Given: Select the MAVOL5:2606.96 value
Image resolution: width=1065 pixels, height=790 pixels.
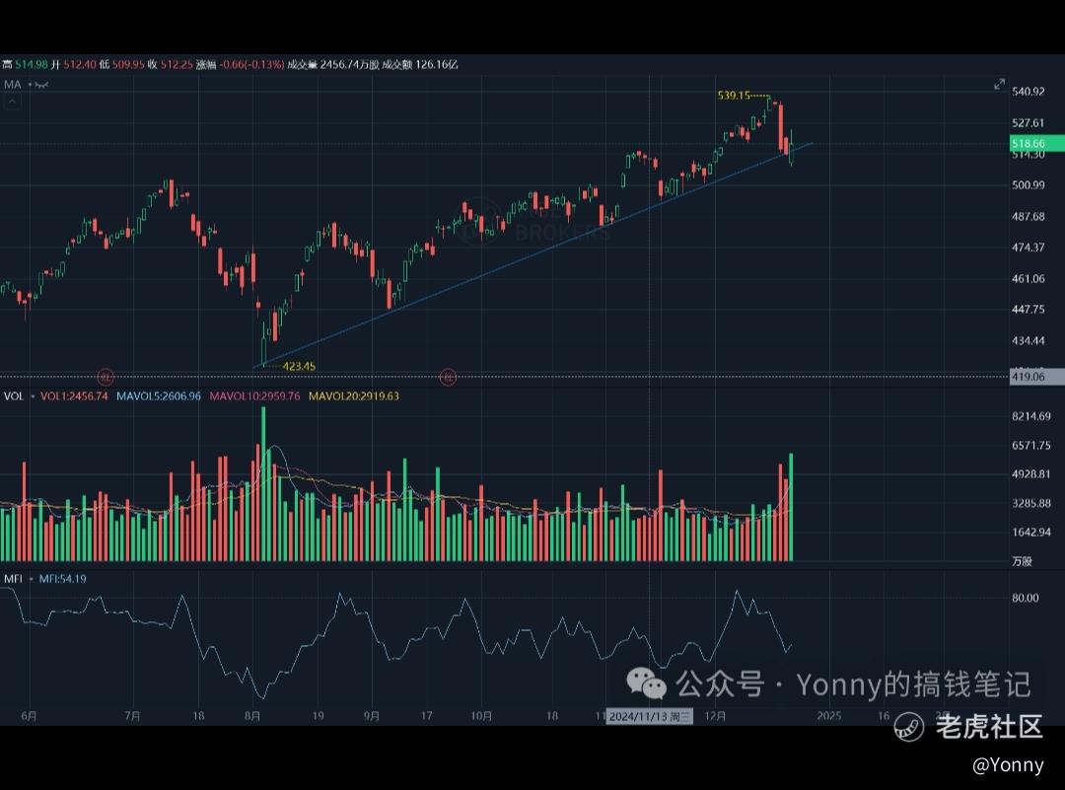Looking at the screenshot, I should pos(158,396).
